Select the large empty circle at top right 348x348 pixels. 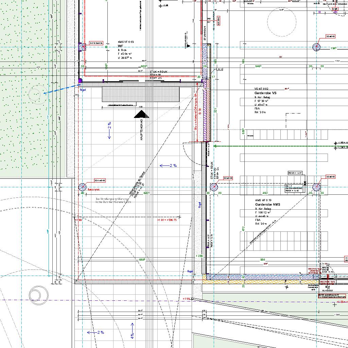(284, 19)
